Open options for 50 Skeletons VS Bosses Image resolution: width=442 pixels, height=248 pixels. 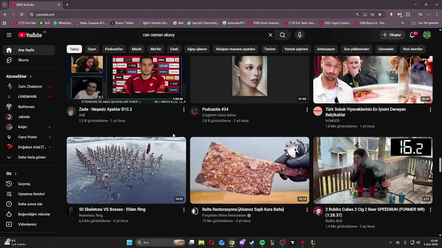pos(184,210)
